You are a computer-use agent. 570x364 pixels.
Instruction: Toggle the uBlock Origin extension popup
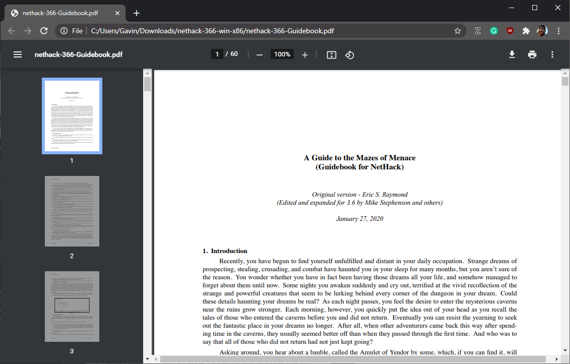coord(510,31)
